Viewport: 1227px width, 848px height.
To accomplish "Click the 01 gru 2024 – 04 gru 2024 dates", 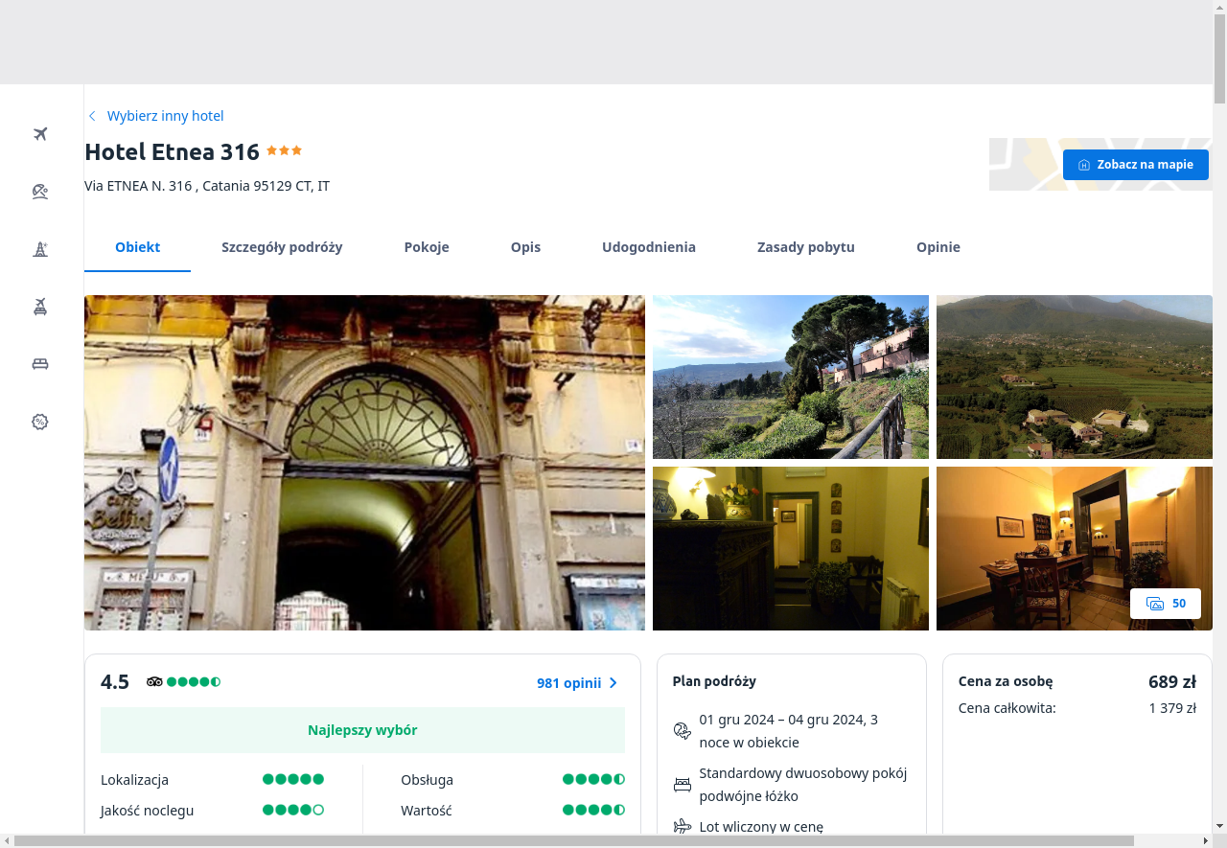I will pos(789,731).
